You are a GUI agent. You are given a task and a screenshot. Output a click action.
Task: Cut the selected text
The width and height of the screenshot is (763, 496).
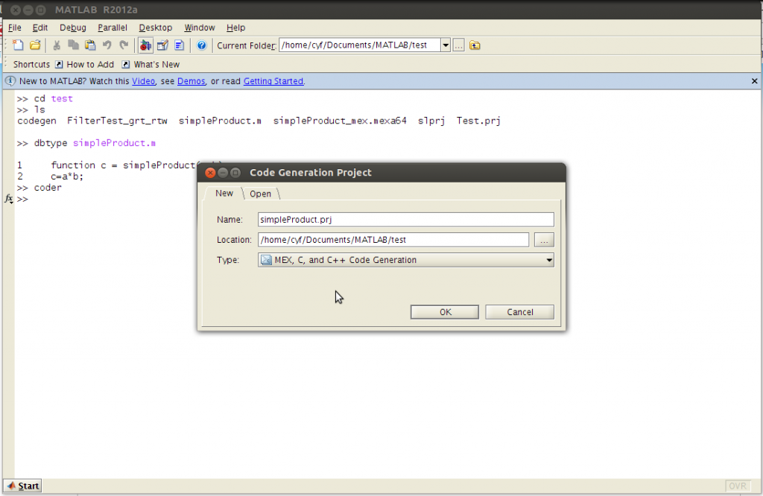pos(56,45)
